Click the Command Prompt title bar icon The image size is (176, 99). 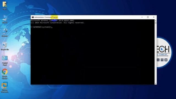(x=33, y=17)
